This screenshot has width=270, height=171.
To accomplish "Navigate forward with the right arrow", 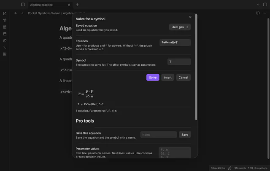I will pos(22,13).
